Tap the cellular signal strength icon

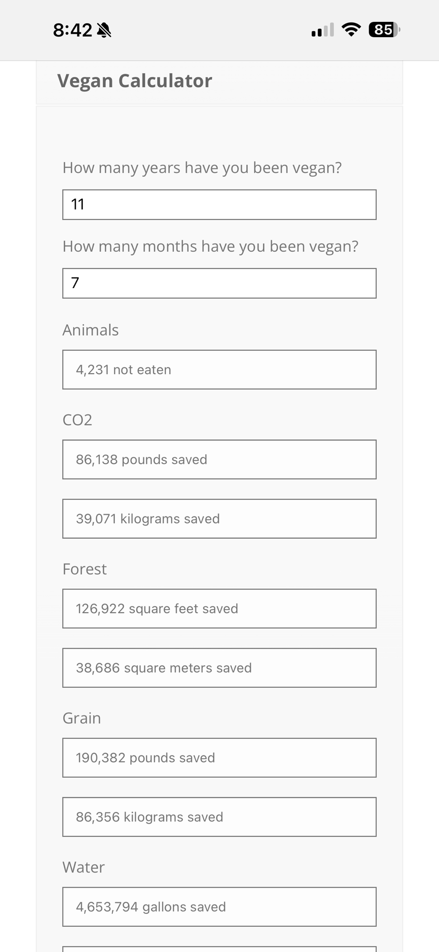click(x=322, y=30)
